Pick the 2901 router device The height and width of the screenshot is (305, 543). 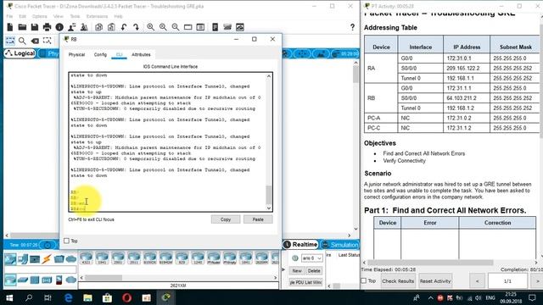(118, 258)
